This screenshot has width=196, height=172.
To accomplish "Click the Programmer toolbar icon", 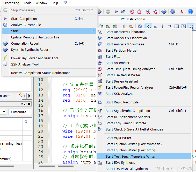I will (173, 12).
